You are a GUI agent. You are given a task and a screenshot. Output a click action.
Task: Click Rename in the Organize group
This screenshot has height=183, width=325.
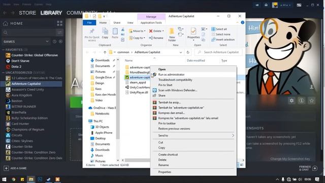pos(156,38)
